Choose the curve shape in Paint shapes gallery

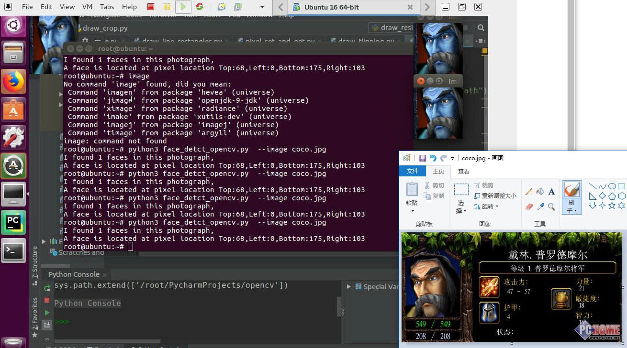click(602, 186)
